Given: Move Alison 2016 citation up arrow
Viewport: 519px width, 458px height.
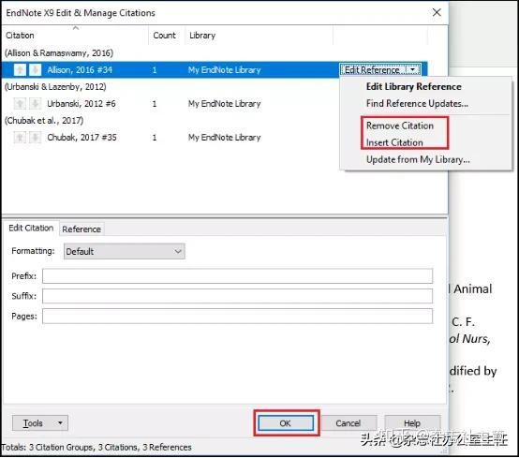Looking at the screenshot, I should click(20, 70).
